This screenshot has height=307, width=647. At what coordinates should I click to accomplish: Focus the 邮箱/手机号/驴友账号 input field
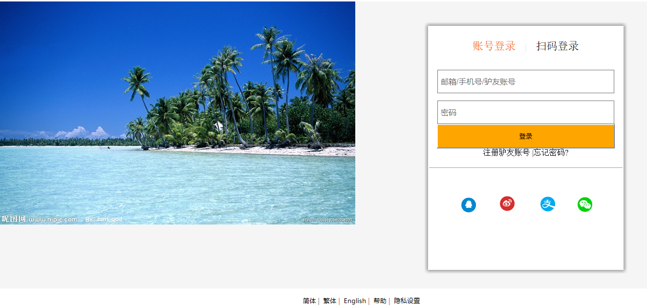[x=526, y=82]
